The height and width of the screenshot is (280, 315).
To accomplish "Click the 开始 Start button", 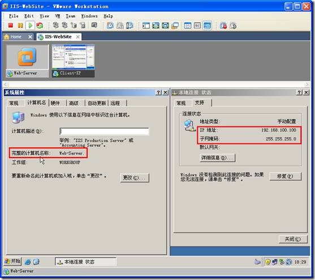I will coord(12,261).
